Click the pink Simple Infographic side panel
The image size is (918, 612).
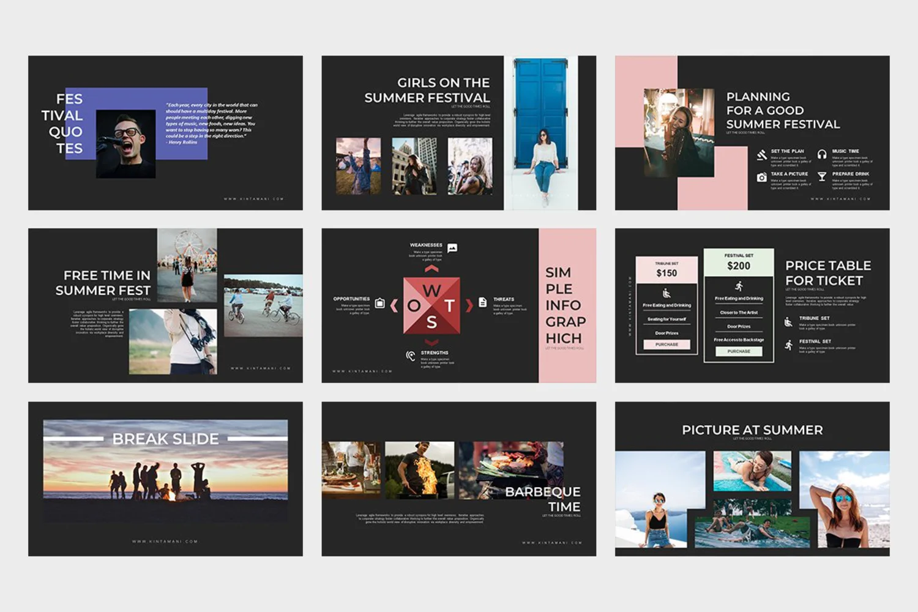pos(567,305)
